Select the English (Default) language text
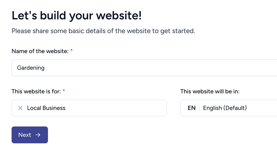The image size is (277, 152). (x=225, y=108)
